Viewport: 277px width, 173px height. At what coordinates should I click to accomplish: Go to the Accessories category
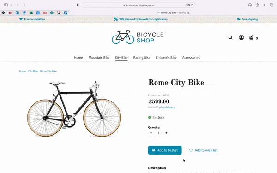click(191, 58)
